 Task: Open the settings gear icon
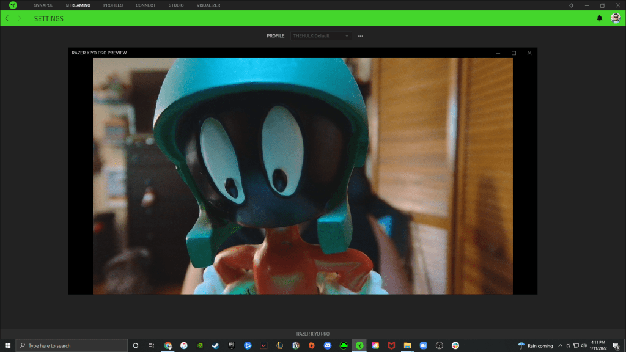571,5
